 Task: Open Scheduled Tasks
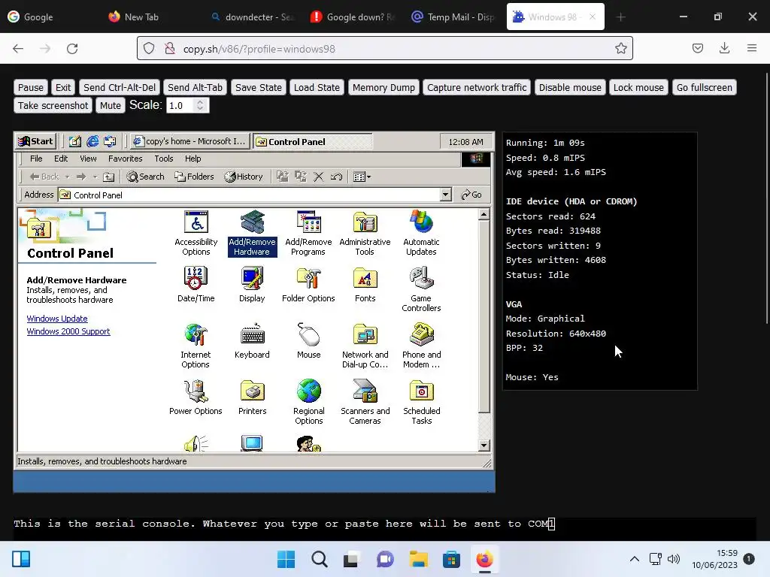pos(421,403)
